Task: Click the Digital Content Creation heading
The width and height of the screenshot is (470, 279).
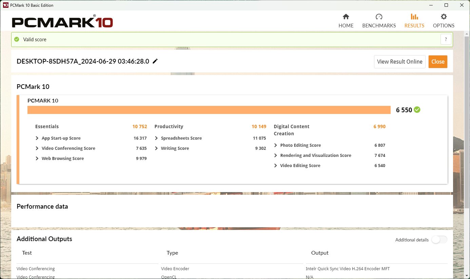Action: (291, 130)
